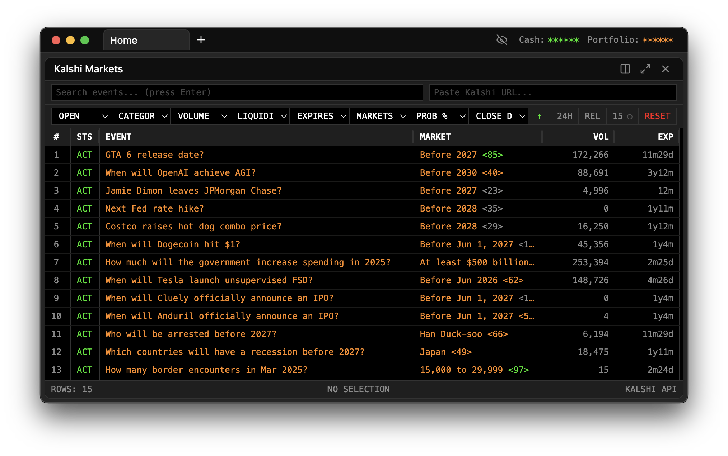This screenshot has height=456, width=728.
Task: Open a new tab with plus icon
Action: (201, 40)
